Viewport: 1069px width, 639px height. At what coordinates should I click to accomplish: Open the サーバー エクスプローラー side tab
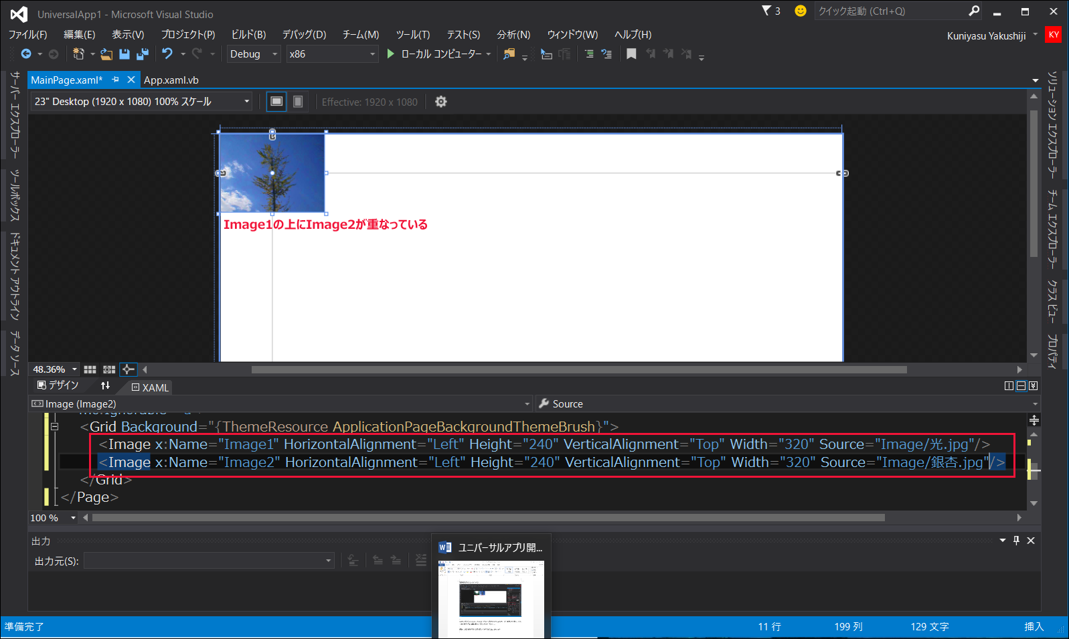coord(15,115)
